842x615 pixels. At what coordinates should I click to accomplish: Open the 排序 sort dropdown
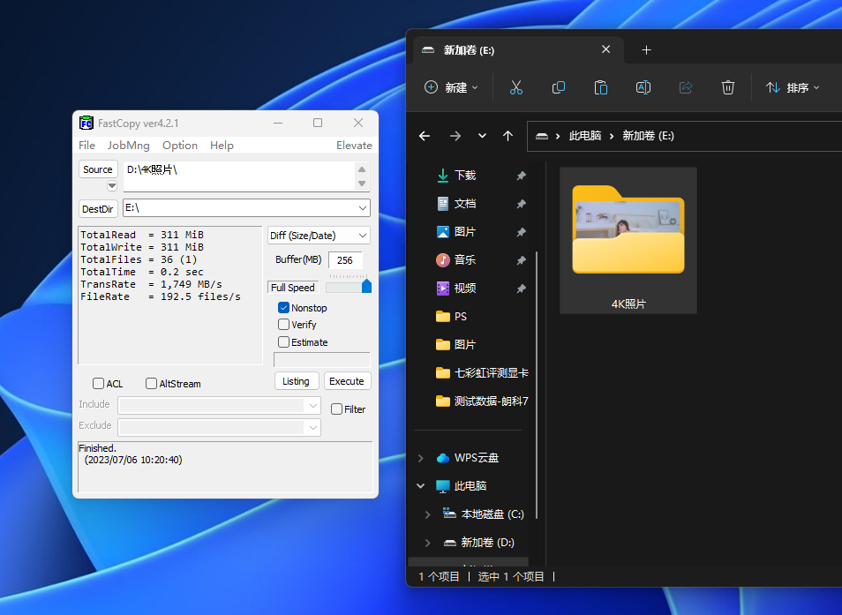click(793, 87)
